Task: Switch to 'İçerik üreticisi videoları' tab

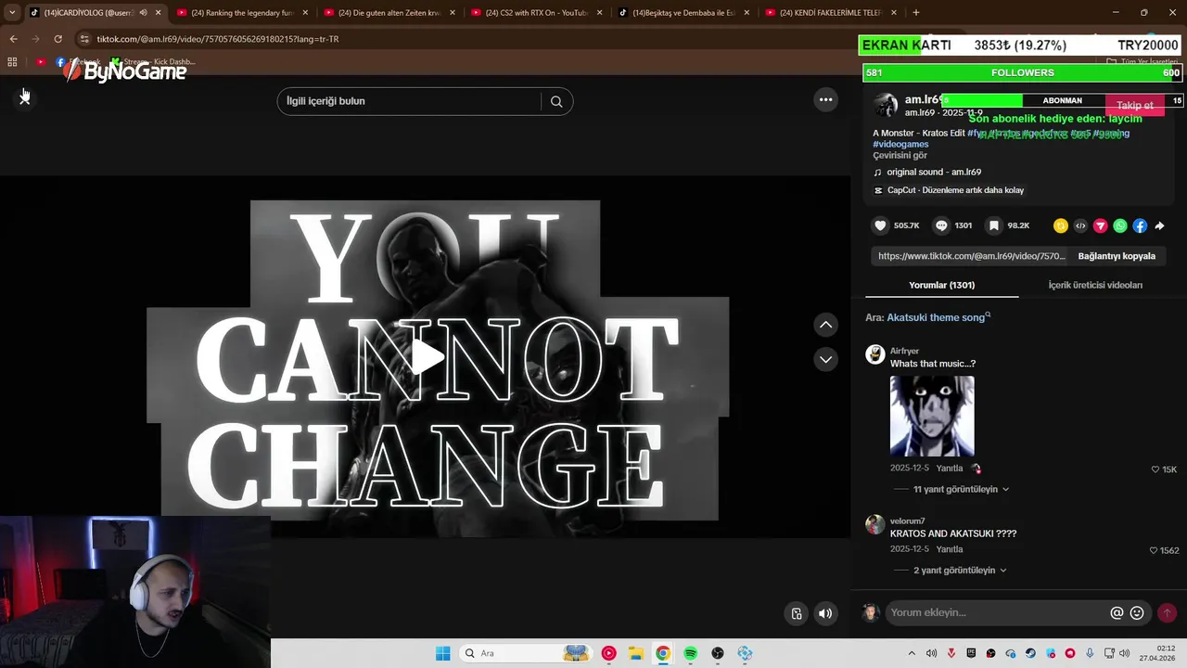Action: 1095,285
